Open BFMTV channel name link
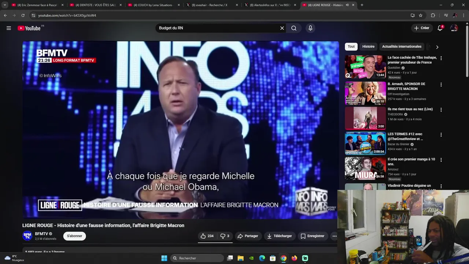The width and height of the screenshot is (469, 264). (41, 234)
